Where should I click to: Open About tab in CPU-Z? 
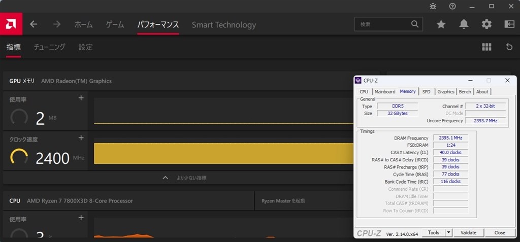tap(482, 91)
